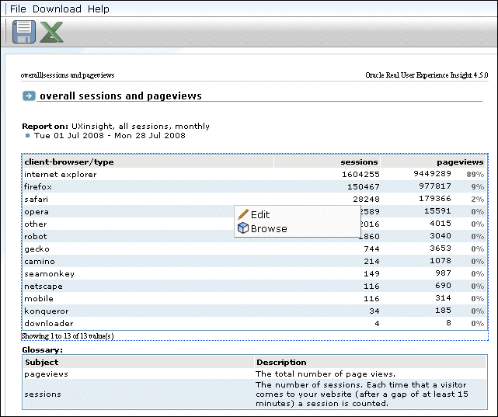Viewport: 498px width, 417px height.
Task: Select the seamonkey row
Action: [x=255, y=273]
